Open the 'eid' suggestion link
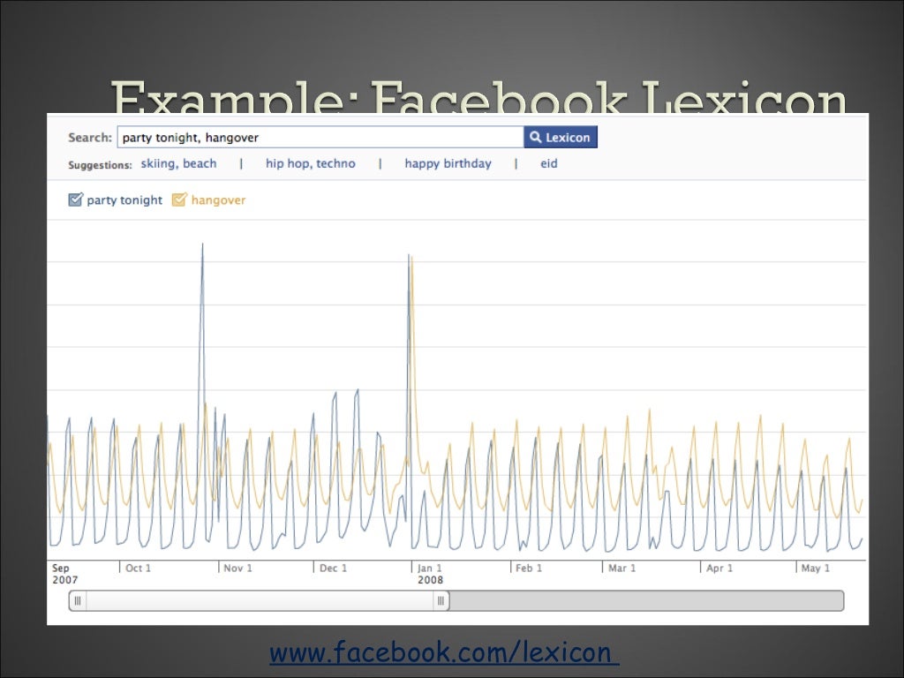Viewport: 904px width, 678px height. (549, 163)
